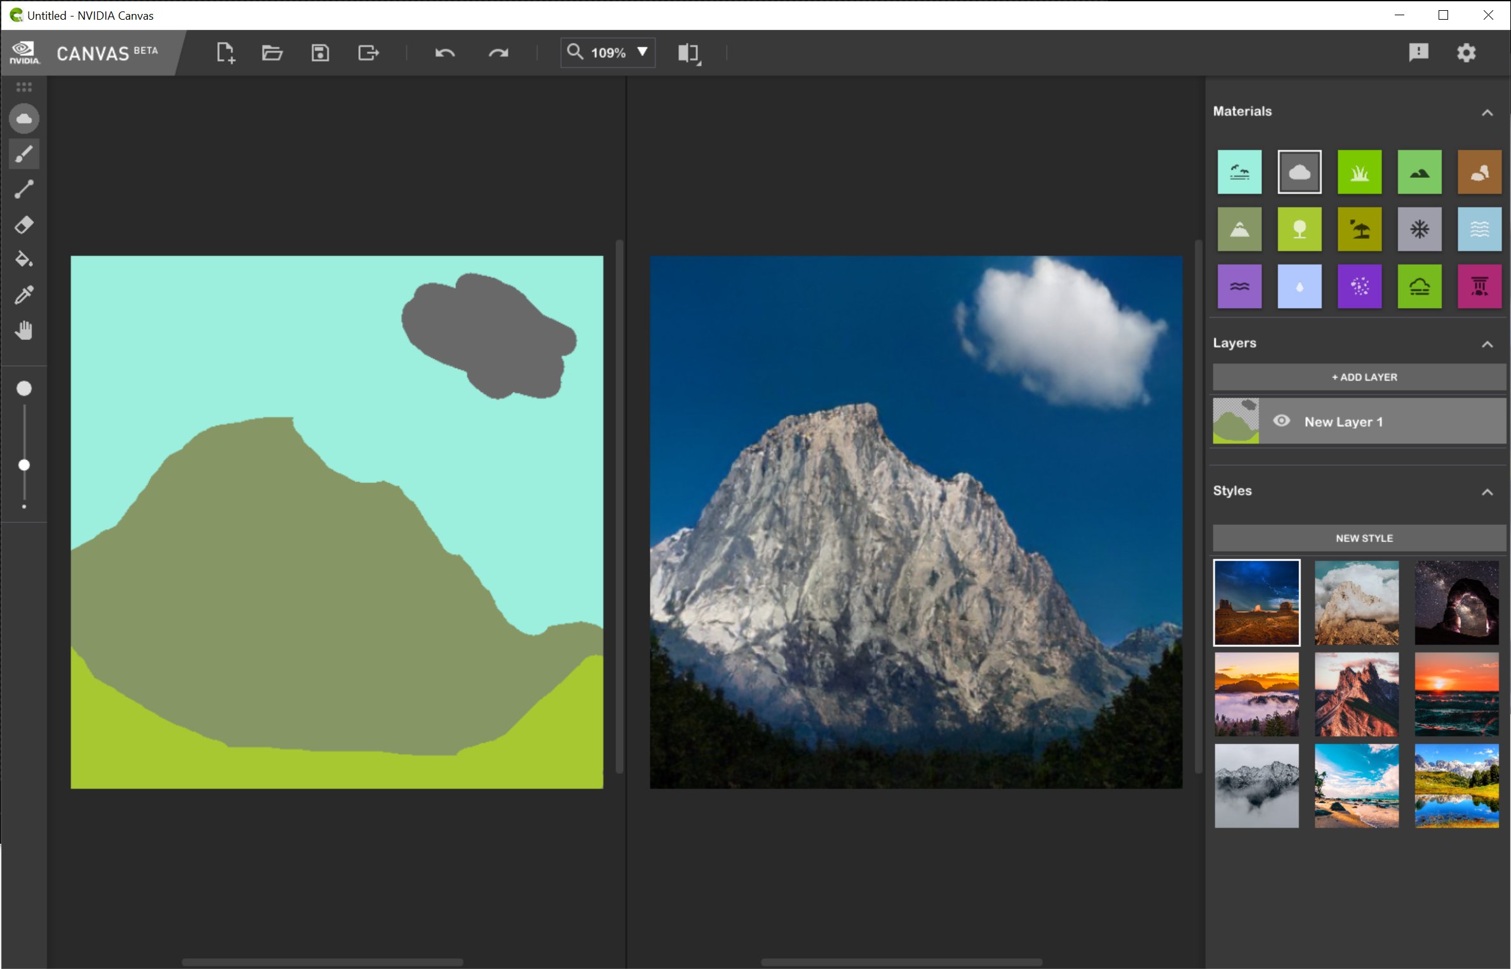Image resolution: width=1511 pixels, height=969 pixels.
Task: Choose the green dome material
Action: click(x=1420, y=287)
